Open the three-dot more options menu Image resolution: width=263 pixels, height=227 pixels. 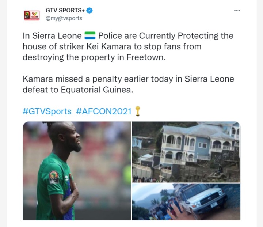tap(237, 10)
